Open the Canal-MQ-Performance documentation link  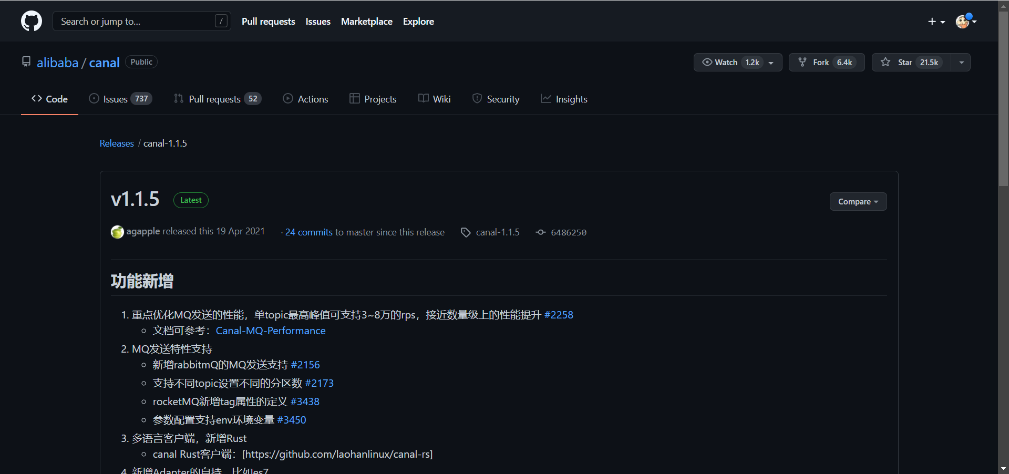point(271,331)
